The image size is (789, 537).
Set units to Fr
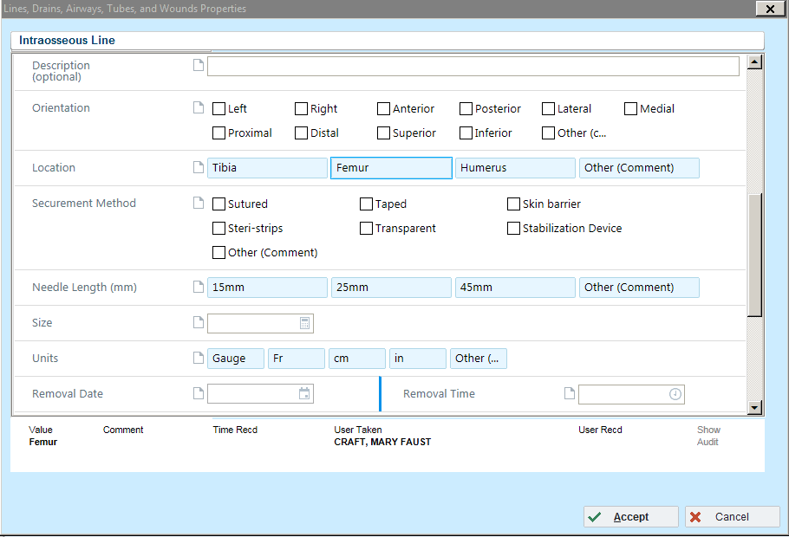pyautogui.click(x=297, y=359)
